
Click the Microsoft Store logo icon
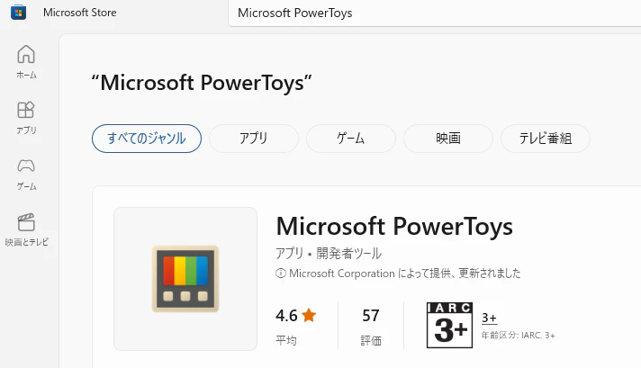(18, 13)
